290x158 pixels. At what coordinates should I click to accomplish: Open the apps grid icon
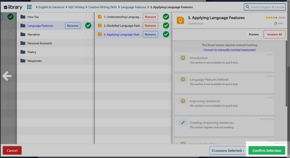click(x=29, y=7)
